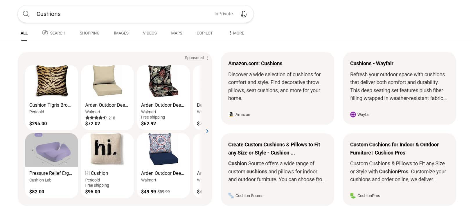Viewport: 473px width, 218px height.
Task: Click the Search tab chat icon
Action: [x=45, y=33]
